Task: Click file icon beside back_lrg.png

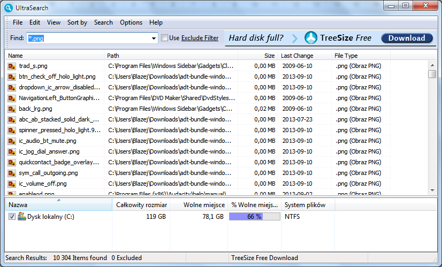Action: pos(12,109)
